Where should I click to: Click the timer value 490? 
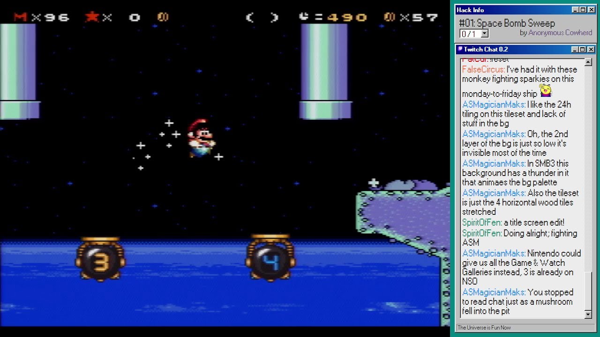(x=347, y=18)
